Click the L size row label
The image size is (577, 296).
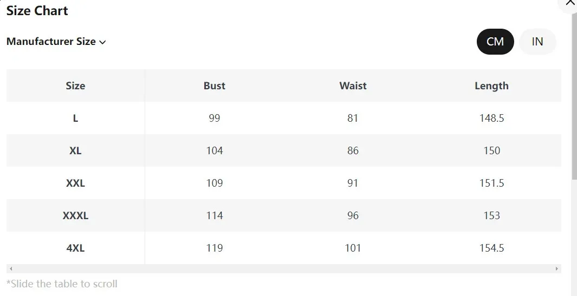[75, 118]
